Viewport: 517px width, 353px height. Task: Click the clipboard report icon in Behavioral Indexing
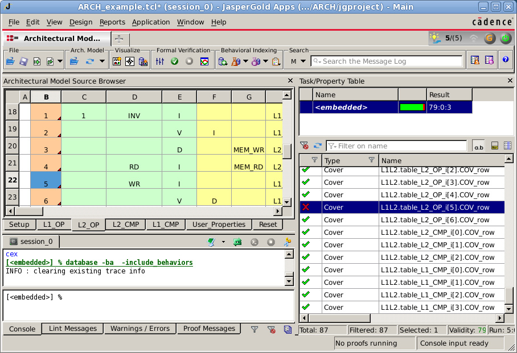click(x=276, y=61)
